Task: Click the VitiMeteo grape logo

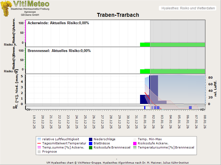Action: (x=6, y=8)
